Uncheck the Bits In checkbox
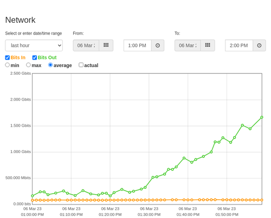 8,57
